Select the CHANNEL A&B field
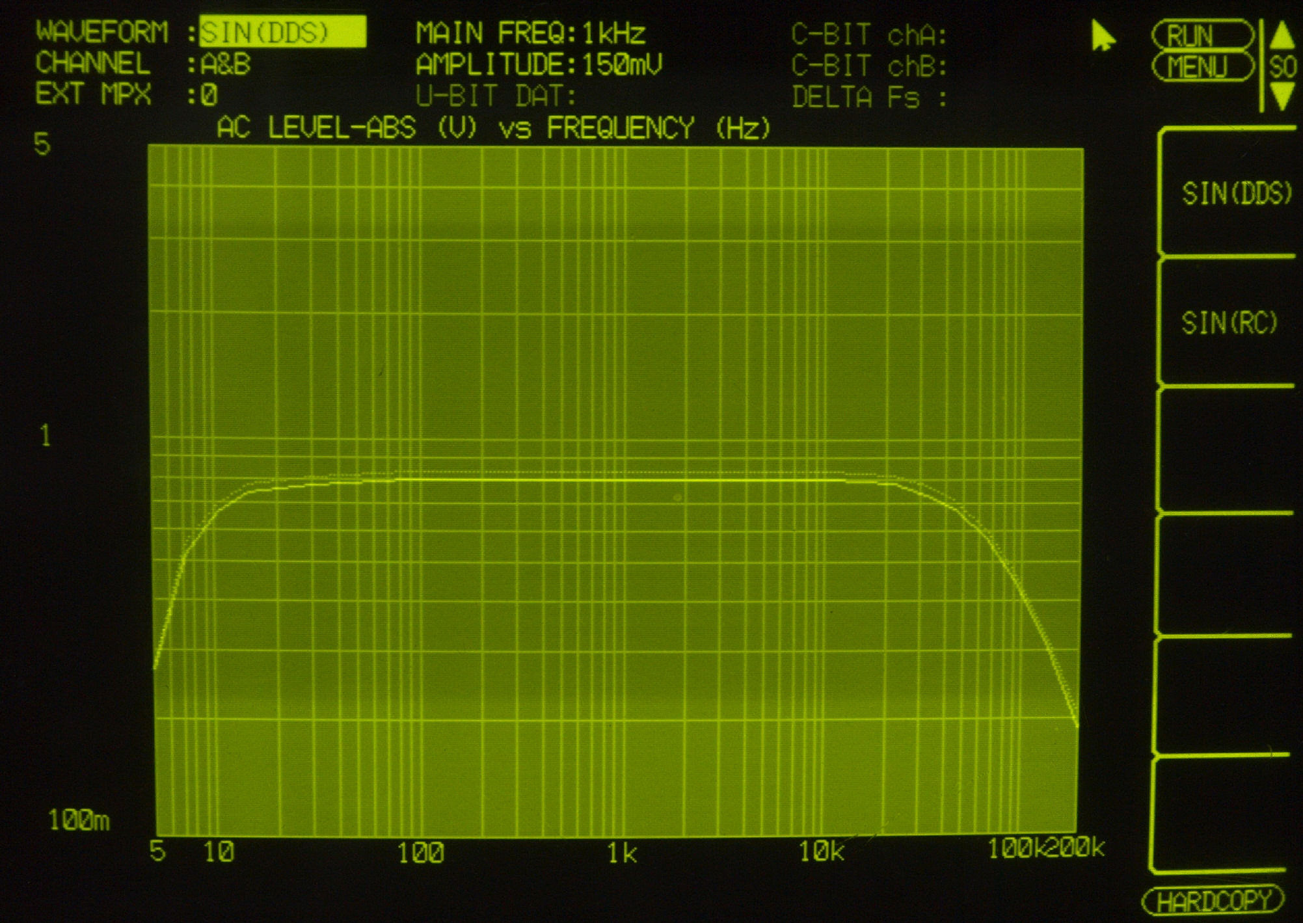 click(x=226, y=64)
